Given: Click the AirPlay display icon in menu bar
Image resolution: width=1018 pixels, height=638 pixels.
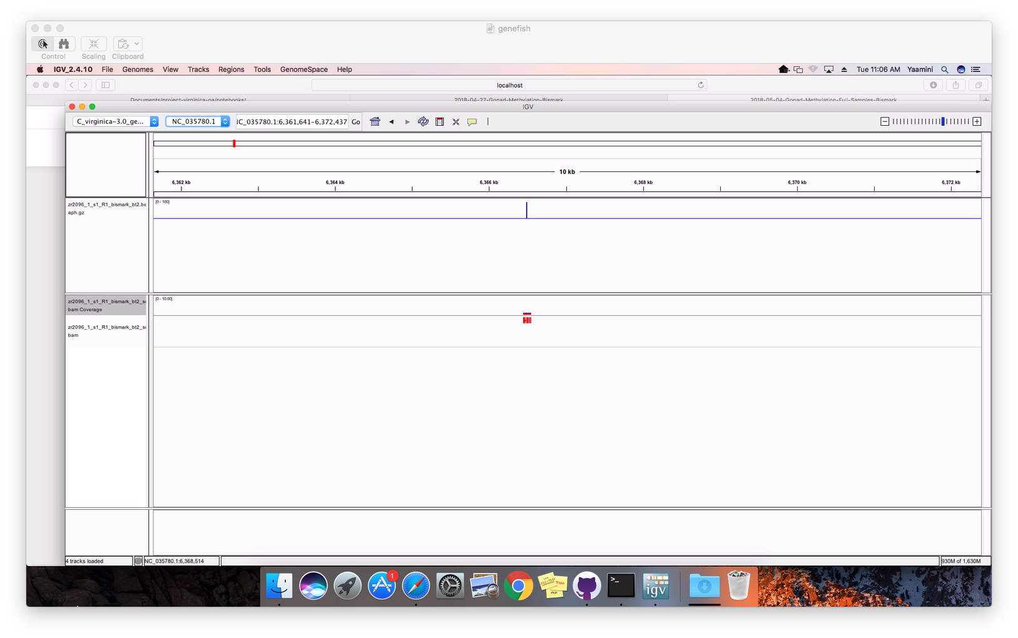Looking at the screenshot, I should pyautogui.click(x=829, y=69).
